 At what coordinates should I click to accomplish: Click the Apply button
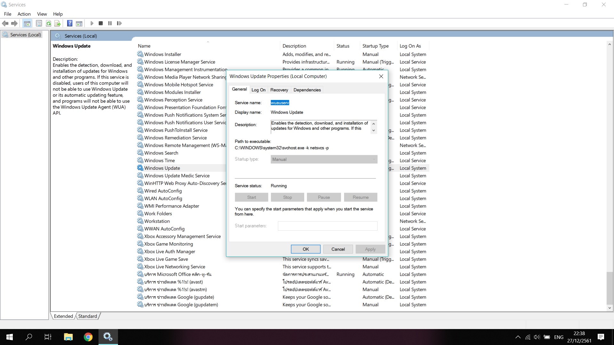[x=370, y=249]
